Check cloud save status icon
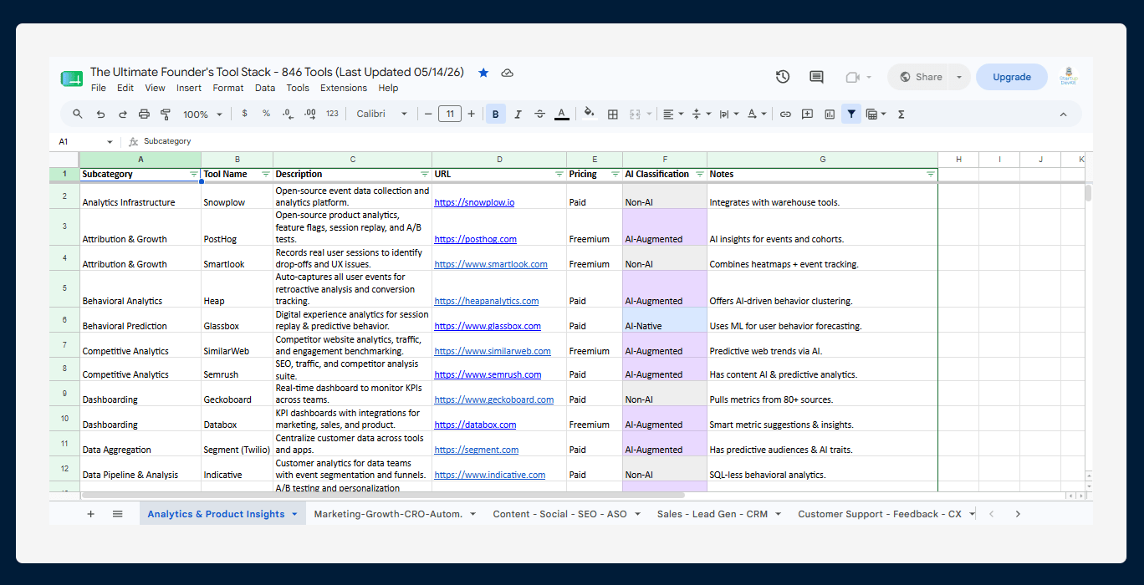This screenshot has width=1144, height=585. coord(507,73)
